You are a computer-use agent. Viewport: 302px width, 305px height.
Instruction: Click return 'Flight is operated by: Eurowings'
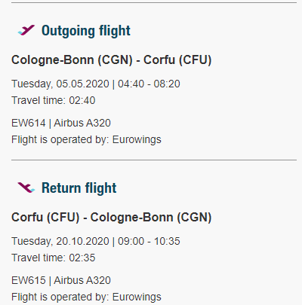(x=86, y=297)
